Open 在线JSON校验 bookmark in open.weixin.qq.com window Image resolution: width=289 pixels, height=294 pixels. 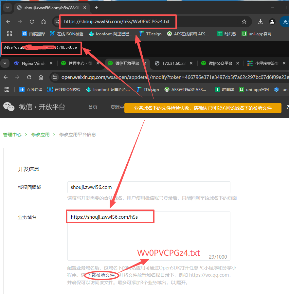64,89
